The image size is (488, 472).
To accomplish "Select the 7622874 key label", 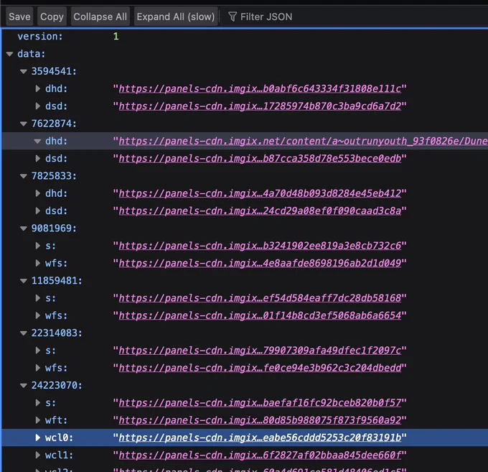I will [x=54, y=124].
